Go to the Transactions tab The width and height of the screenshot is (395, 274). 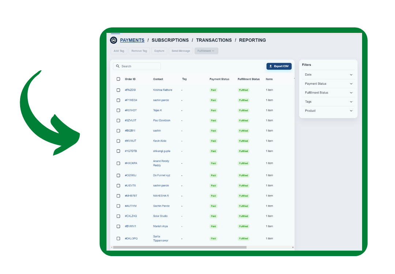click(214, 40)
